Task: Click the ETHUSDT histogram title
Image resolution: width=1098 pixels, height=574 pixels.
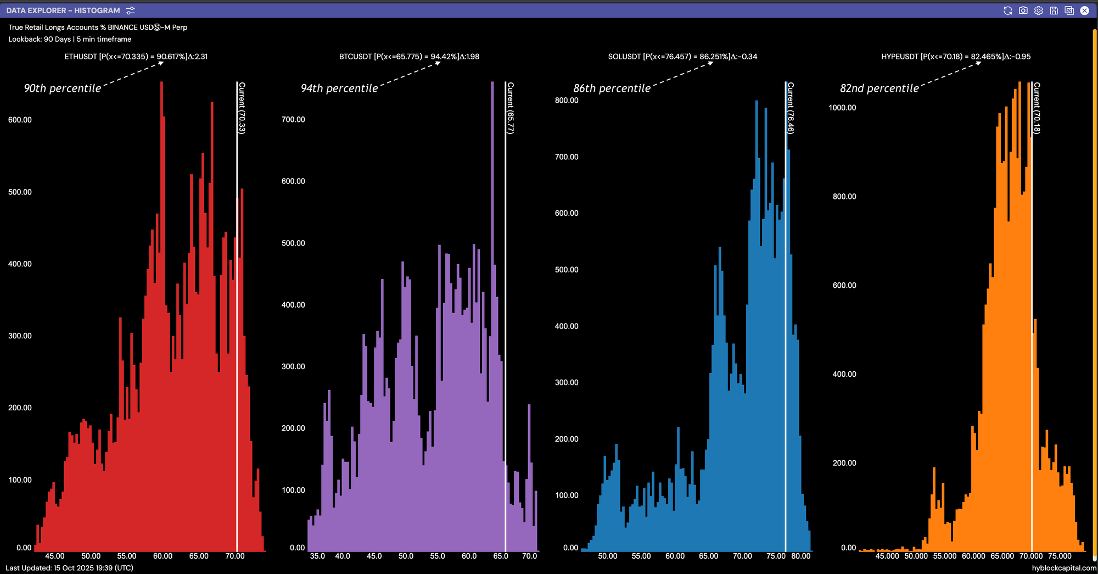Action: pos(136,57)
